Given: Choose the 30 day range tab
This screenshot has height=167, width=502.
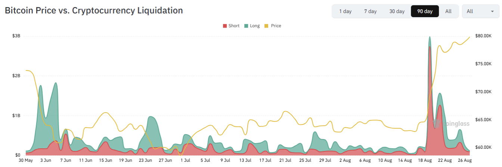Looking at the screenshot, I should pyautogui.click(x=397, y=11).
